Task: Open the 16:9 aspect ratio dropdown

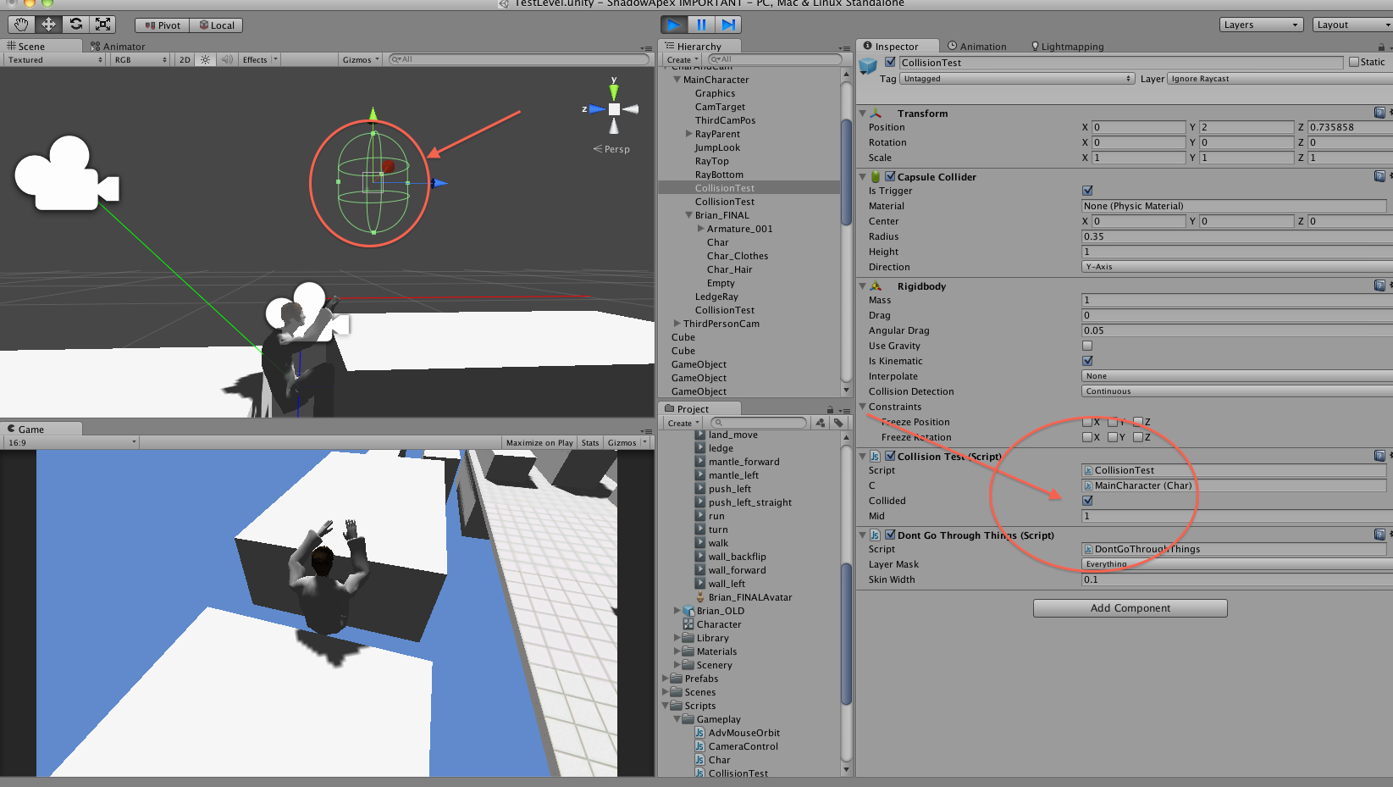Action: [x=71, y=442]
